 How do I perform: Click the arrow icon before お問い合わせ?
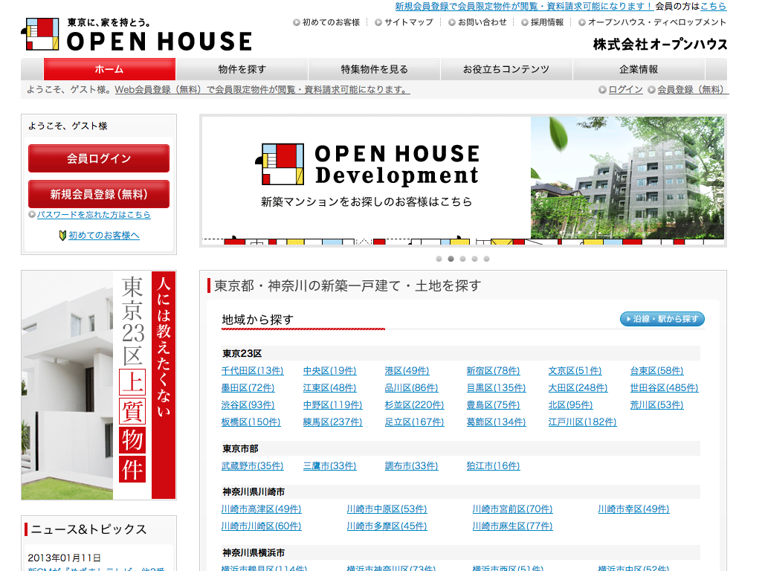click(x=452, y=22)
